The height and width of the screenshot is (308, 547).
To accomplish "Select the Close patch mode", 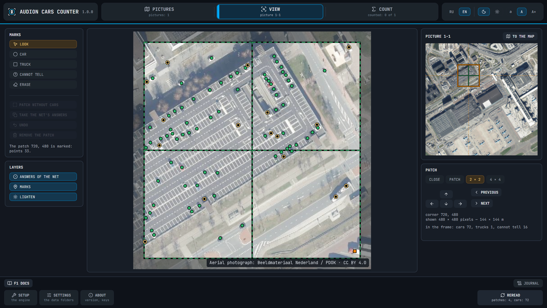I will pyautogui.click(x=435, y=179).
